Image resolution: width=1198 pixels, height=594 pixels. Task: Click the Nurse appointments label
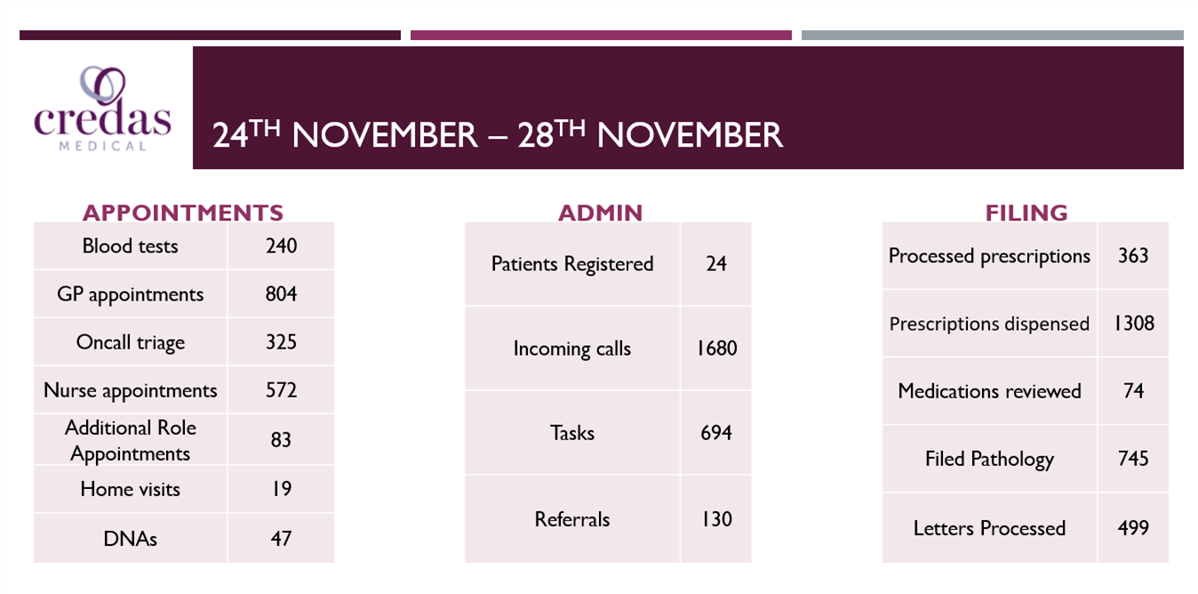tap(131, 390)
